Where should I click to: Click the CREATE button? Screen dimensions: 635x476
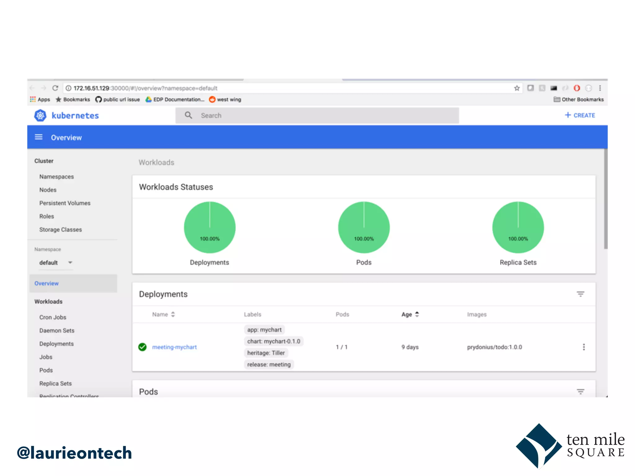(580, 115)
